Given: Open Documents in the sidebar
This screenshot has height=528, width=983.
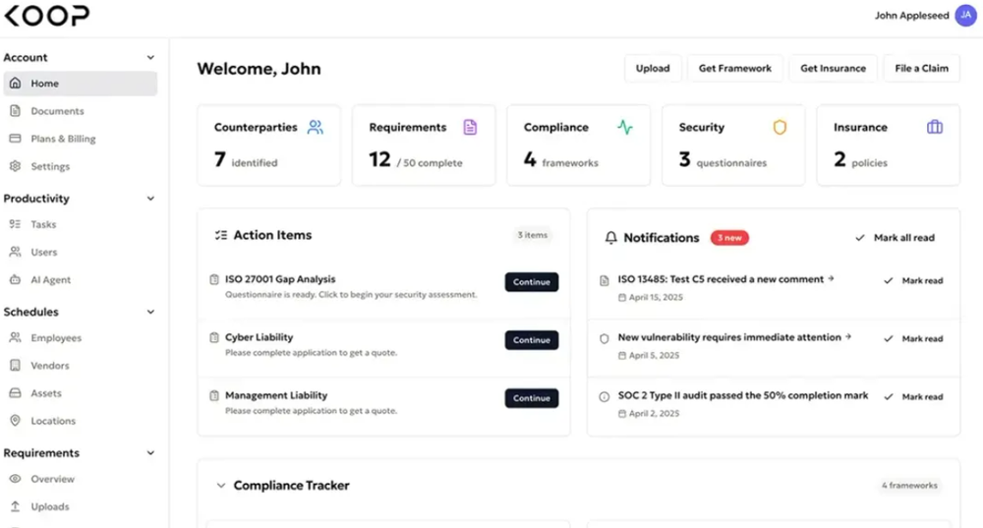Looking at the screenshot, I should [x=57, y=111].
